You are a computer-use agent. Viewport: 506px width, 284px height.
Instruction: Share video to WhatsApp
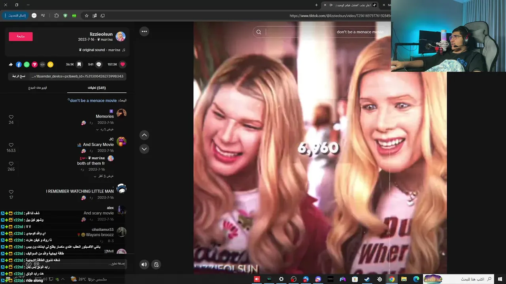pyautogui.click(x=26, y=64)
